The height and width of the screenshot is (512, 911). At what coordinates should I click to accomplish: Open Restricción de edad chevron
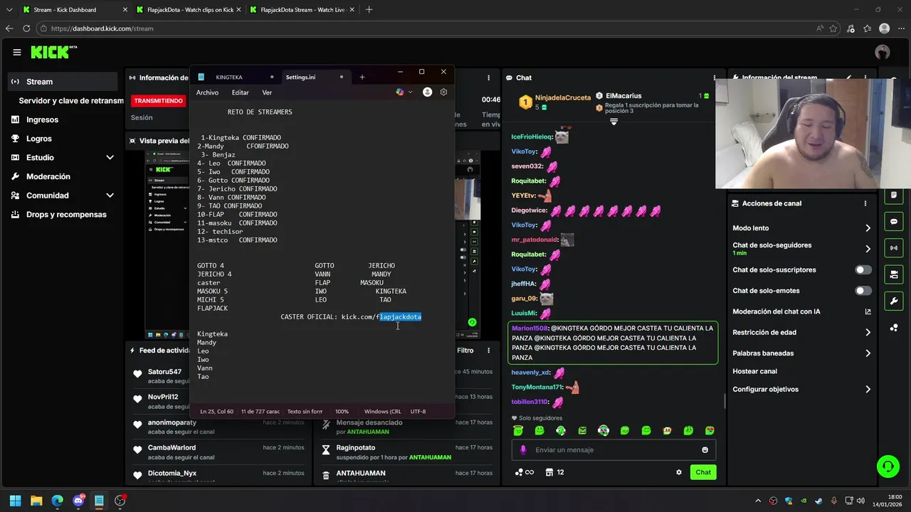pyautogui.click(x=868, y=332)
